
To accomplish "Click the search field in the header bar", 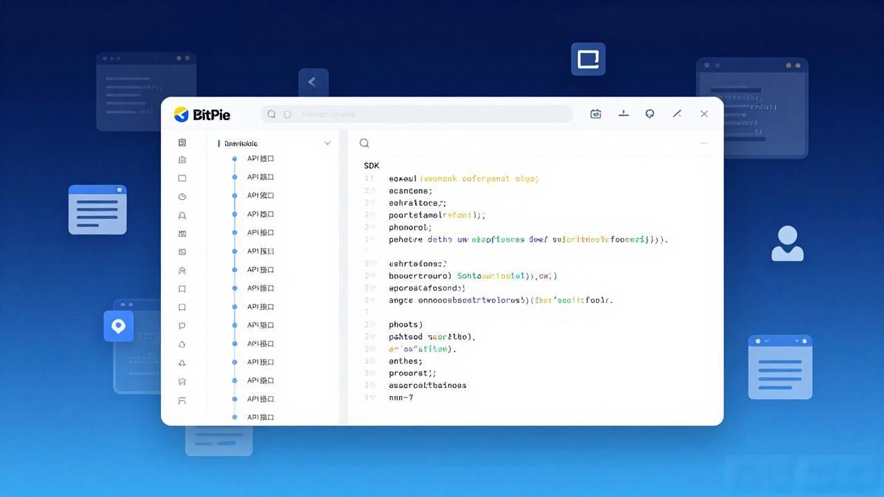I will 416,115.
